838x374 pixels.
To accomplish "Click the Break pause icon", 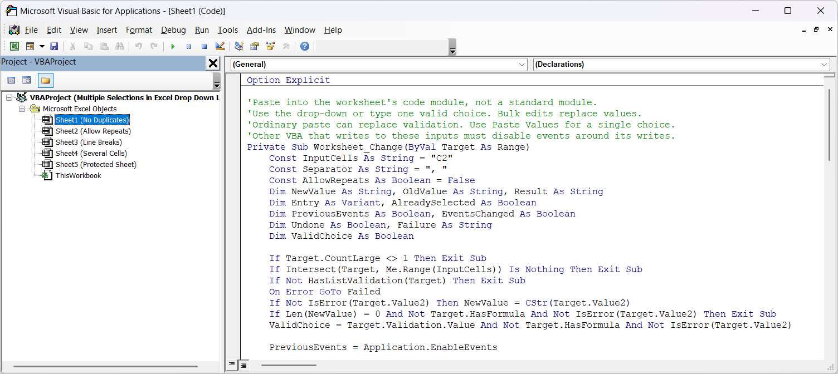I will coord(188,46).
